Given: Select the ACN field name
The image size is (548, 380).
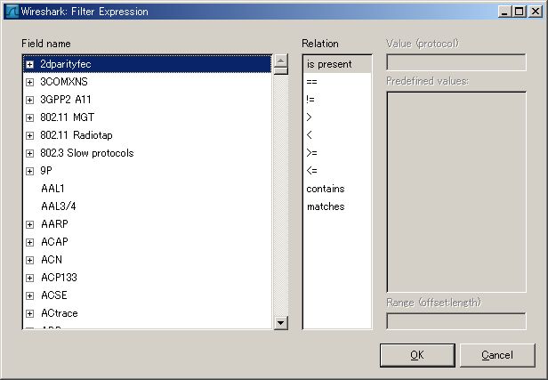Looking at the screenshot, I should tap(52, 260).
